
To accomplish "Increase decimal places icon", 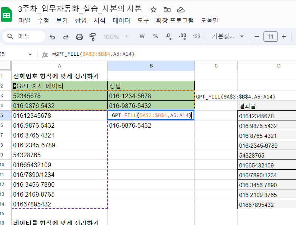I will click(183, 36).
